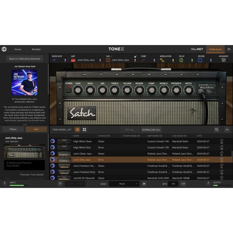Viewport: 233px width, 233px height.
Task: Select the JoeCM 2K Cleanish row
Action: point(141,178)
